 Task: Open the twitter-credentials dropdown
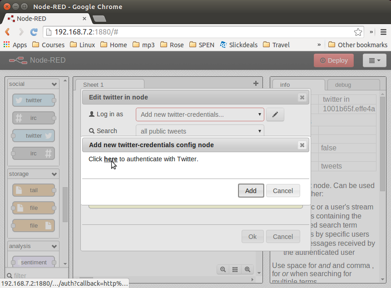200,114
